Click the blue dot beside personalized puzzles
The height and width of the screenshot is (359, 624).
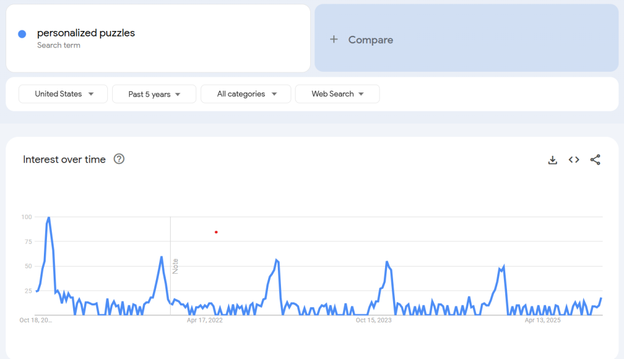click(22, 34)
